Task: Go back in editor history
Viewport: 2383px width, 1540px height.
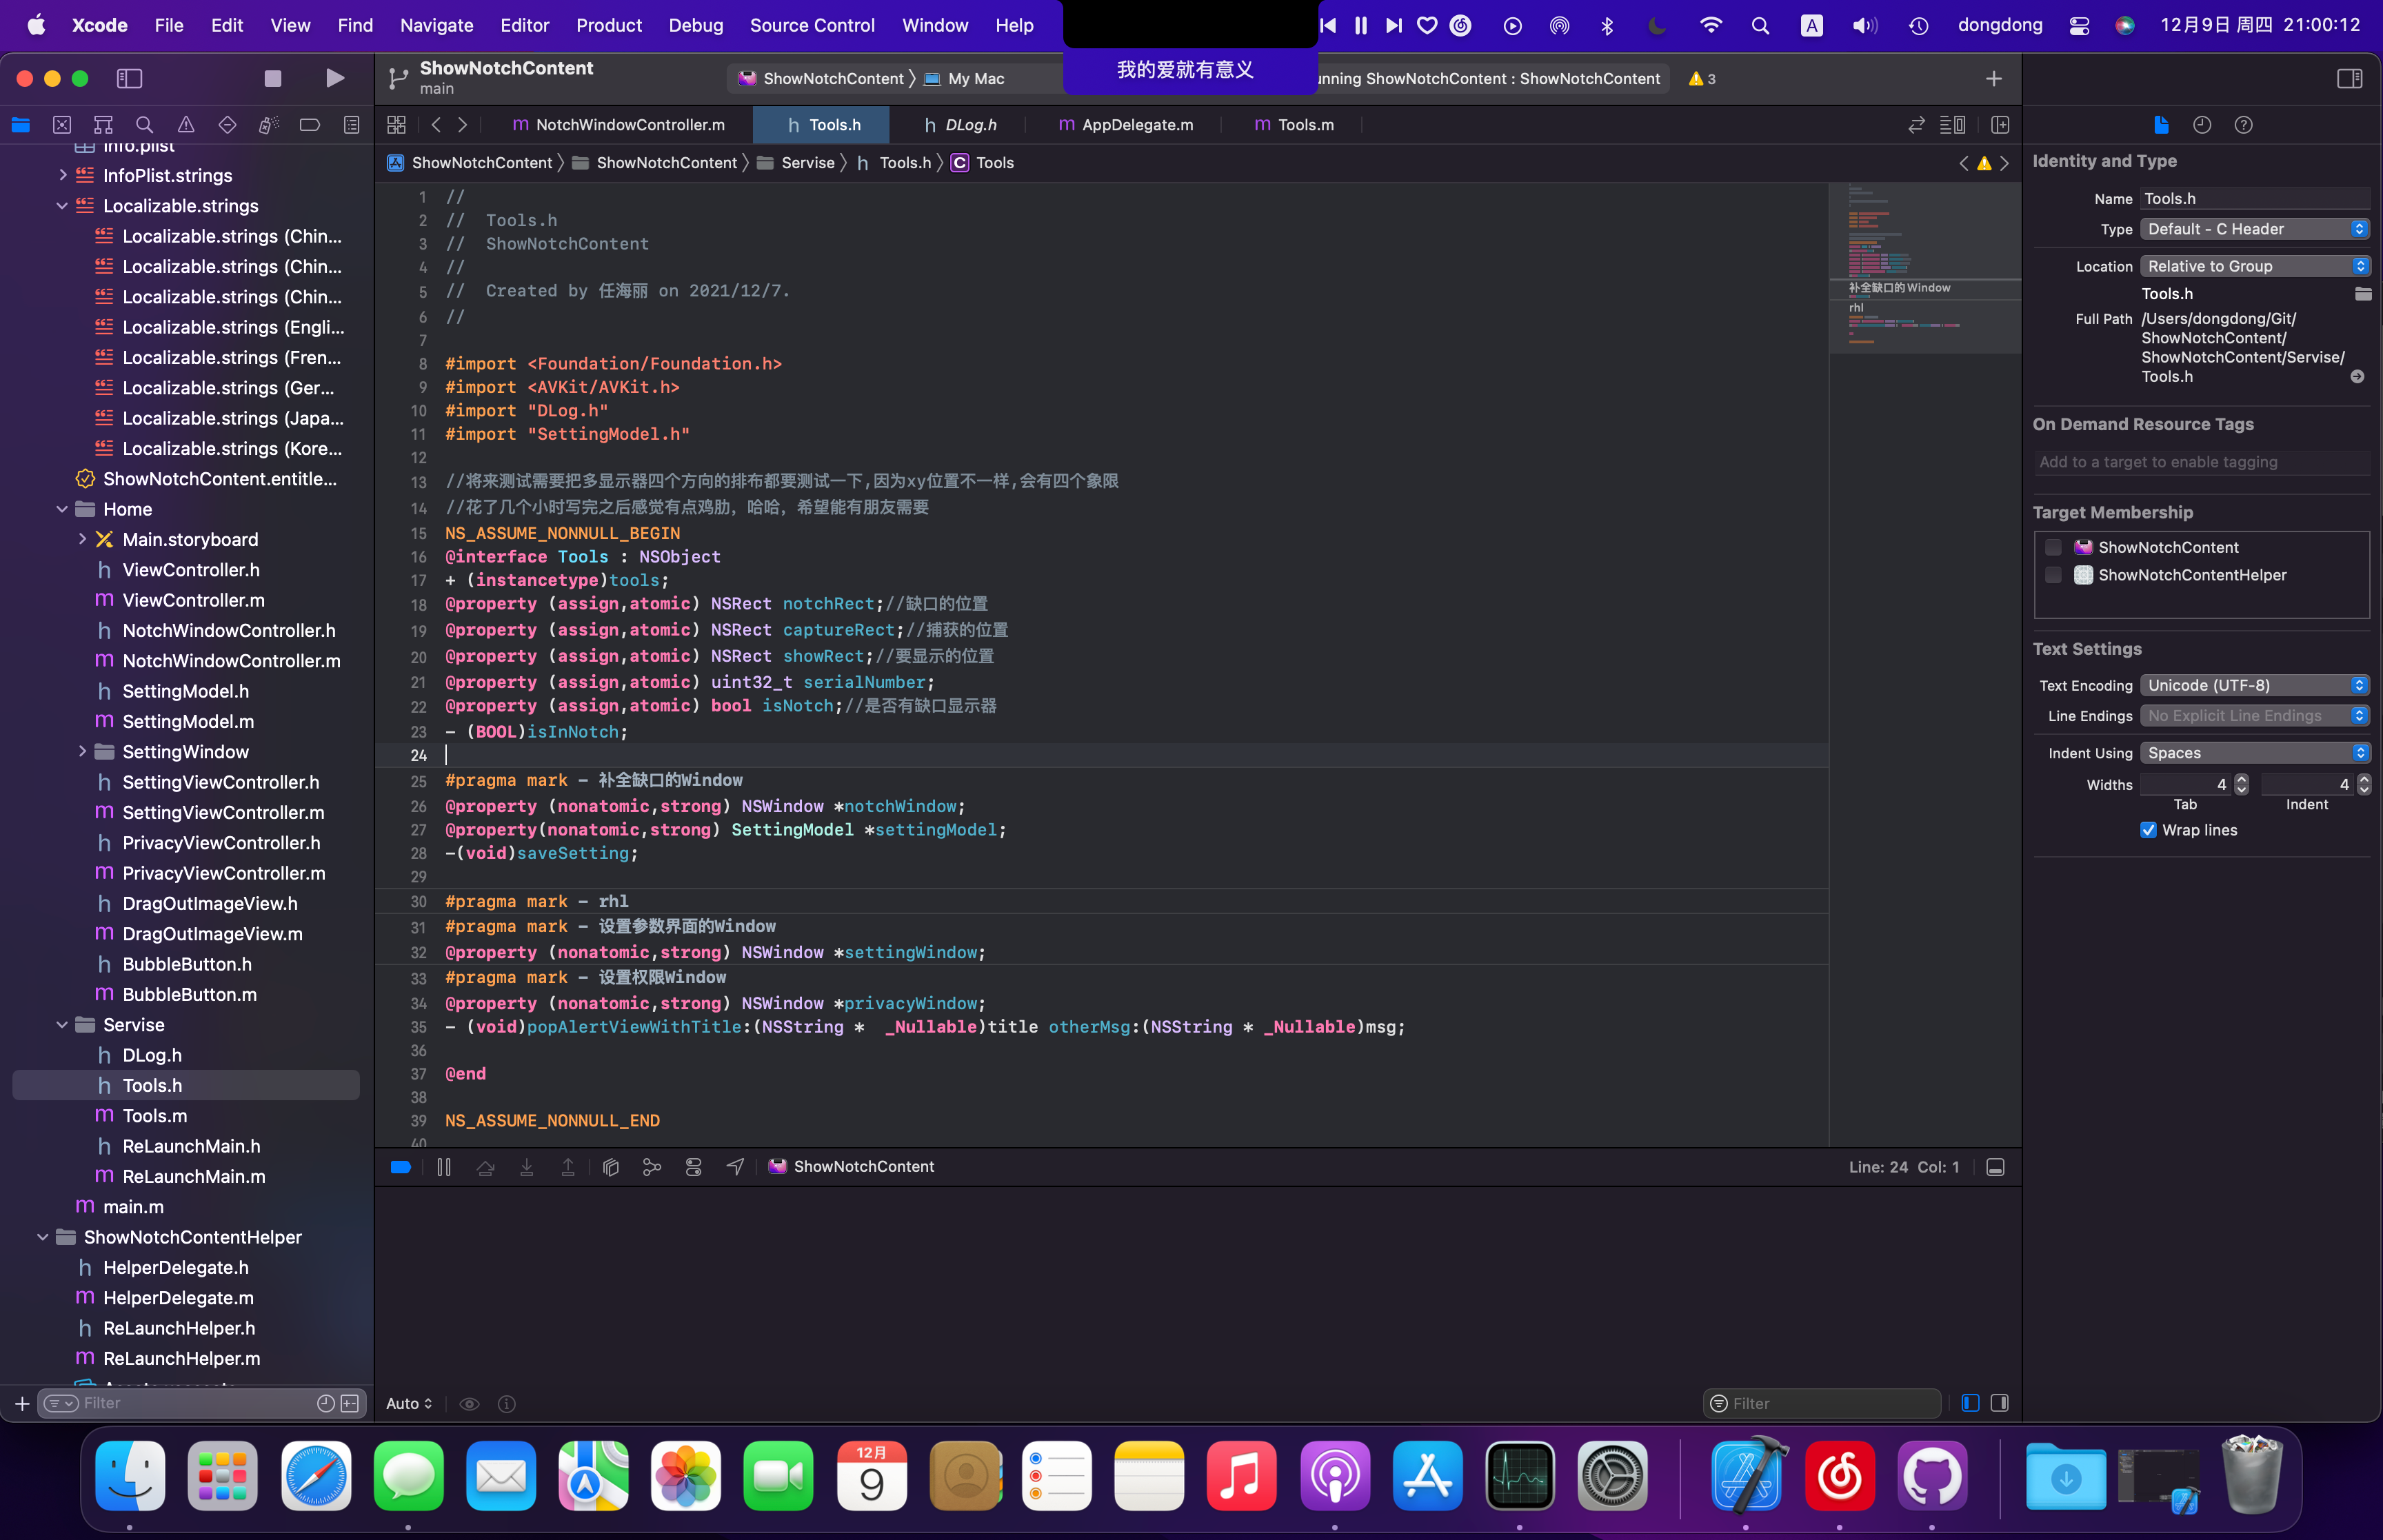Action: (436, 125)
